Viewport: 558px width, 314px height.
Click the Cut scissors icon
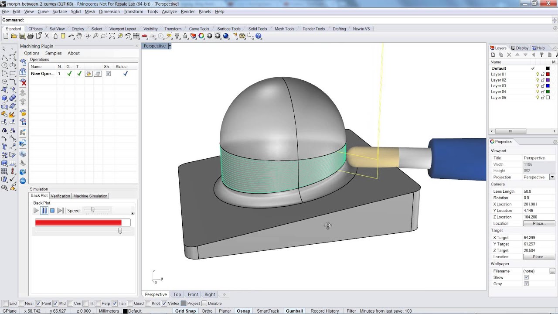(47, 36)
